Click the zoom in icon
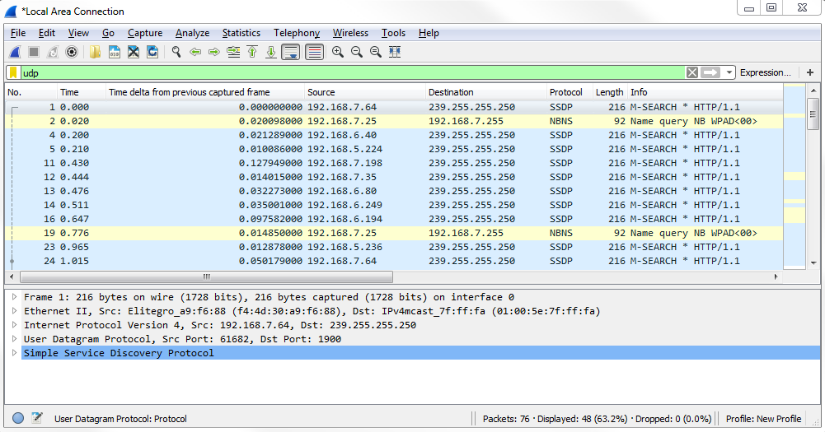 [338, 52]
